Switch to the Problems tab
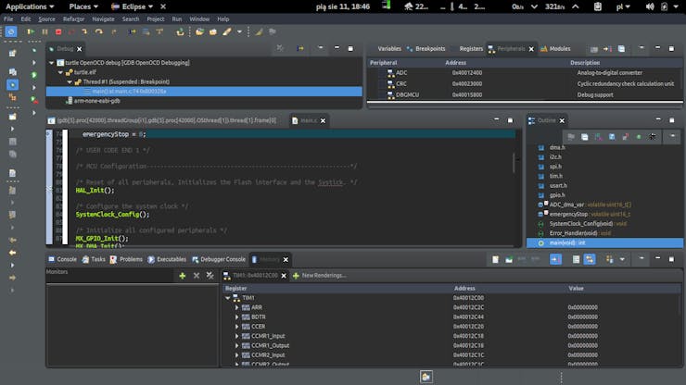The width and height of the screenshot is (686, 385). point(126,259)
